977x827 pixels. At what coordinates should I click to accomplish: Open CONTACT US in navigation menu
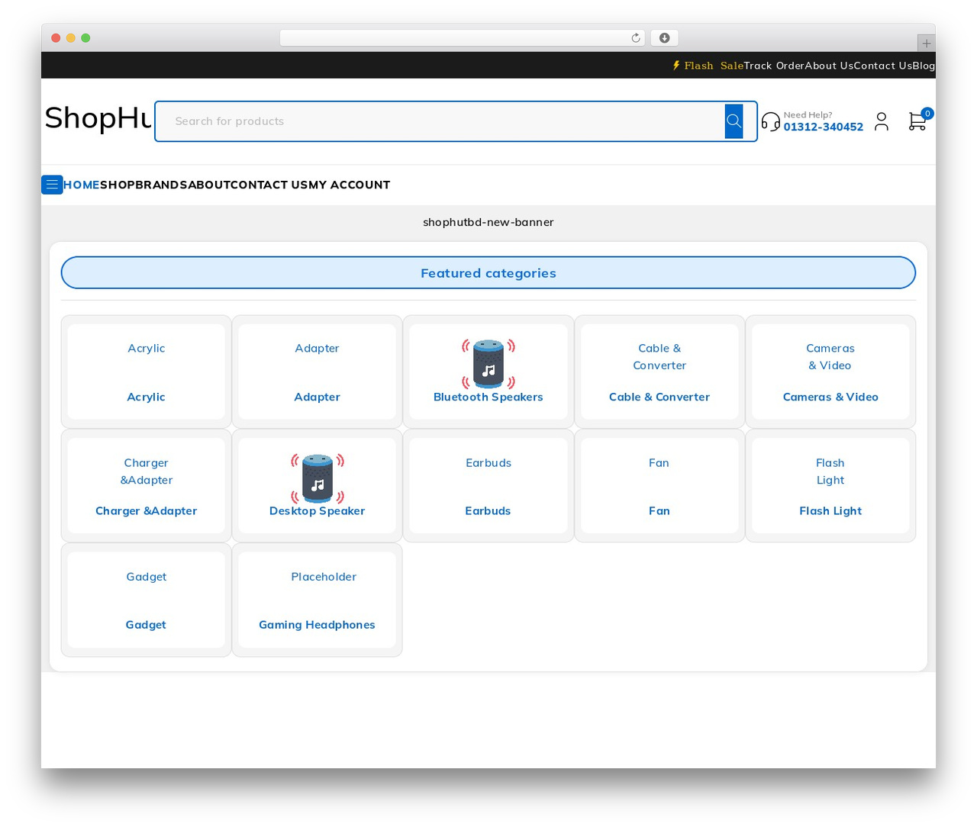coord(269,185)
